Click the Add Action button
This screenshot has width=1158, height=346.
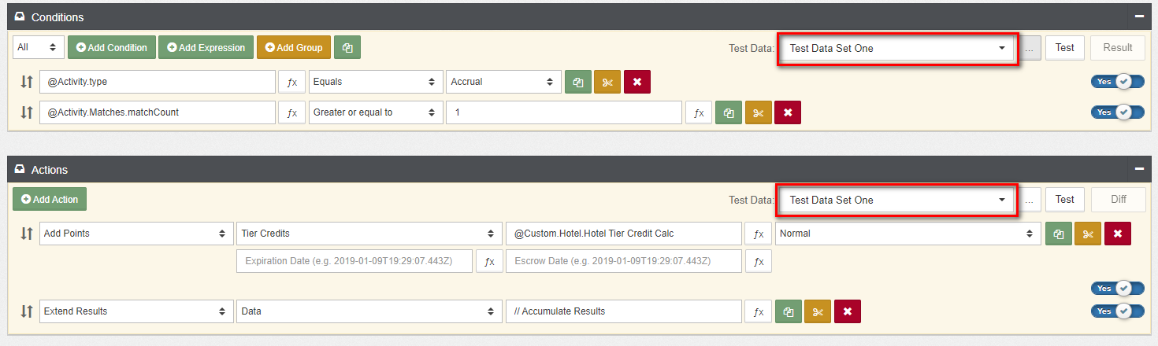point(50,200)
